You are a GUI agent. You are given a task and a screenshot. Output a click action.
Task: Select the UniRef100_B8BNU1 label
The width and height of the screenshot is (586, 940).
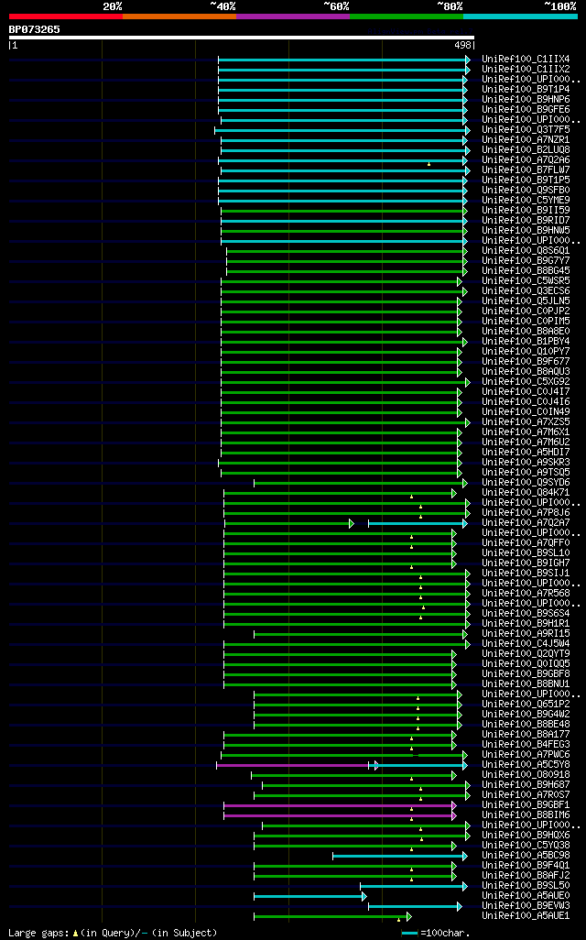click(526, 684)
